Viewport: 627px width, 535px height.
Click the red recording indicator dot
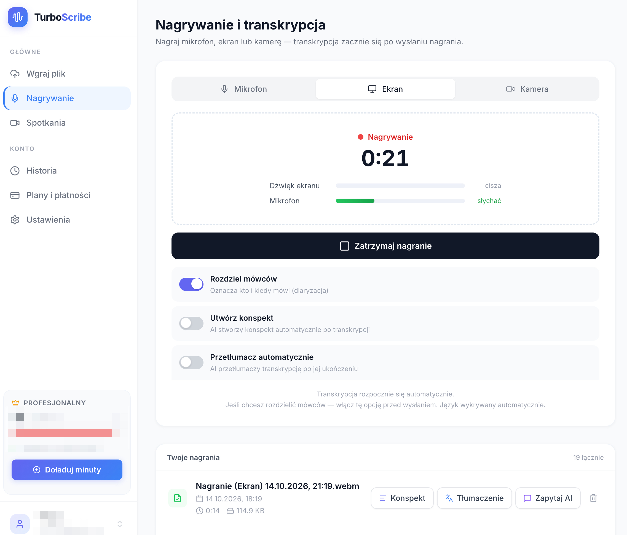360,137
